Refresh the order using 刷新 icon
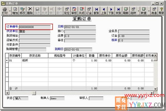Image resolution: width=166 pixels, height=111 pixels. pyautogui.click(x=126, y=11)
